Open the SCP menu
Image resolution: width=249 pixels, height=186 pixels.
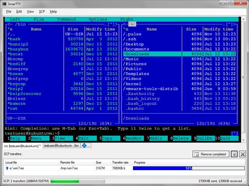[x=42, y=12]
